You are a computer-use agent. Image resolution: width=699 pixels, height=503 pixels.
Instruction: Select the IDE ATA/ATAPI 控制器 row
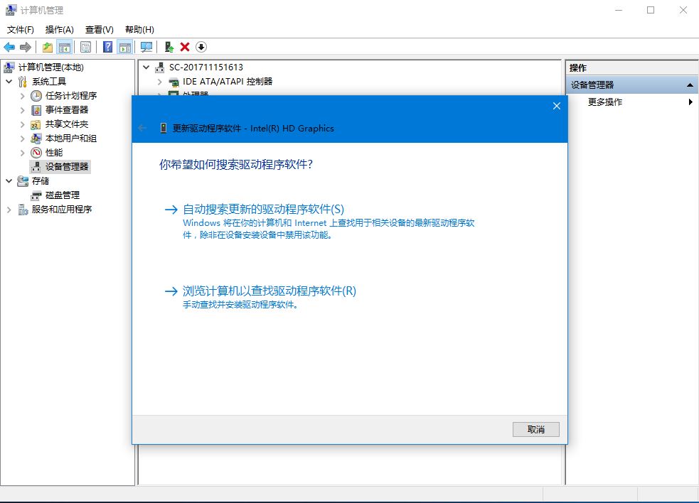[228, 82]
